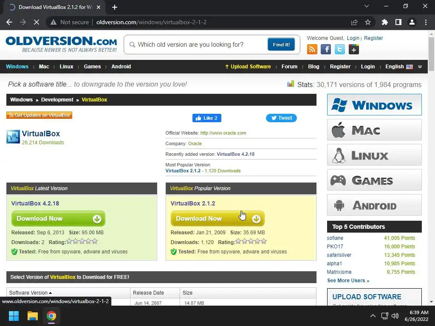The width and height of the screenshot is (435, 326).
Task: Download Now for VirtualBox 4.2.18
Action: coord(58,219)
